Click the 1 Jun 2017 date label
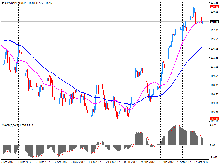 [95, 162]
